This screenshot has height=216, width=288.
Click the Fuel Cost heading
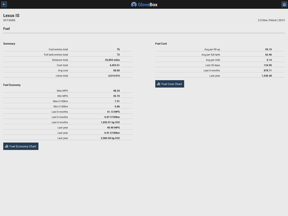(161, 43)
